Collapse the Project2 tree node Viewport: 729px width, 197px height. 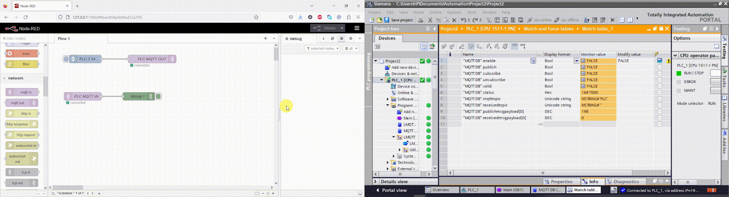click(x=376, y=61)
